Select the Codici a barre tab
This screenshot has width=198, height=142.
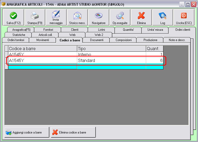(x=70, y=40)
